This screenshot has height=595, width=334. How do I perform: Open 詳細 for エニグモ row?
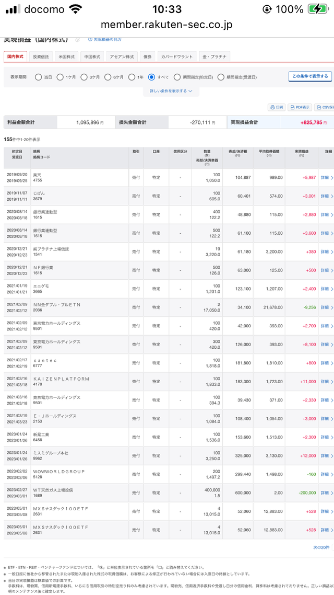(x=327, y=289)
